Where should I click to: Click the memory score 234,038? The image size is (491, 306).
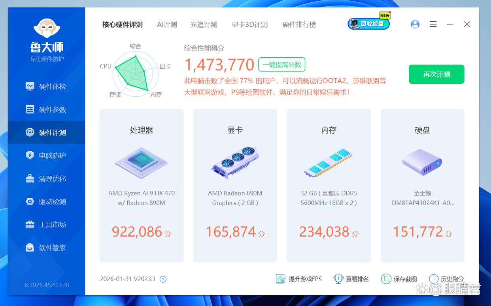point(324,231)
